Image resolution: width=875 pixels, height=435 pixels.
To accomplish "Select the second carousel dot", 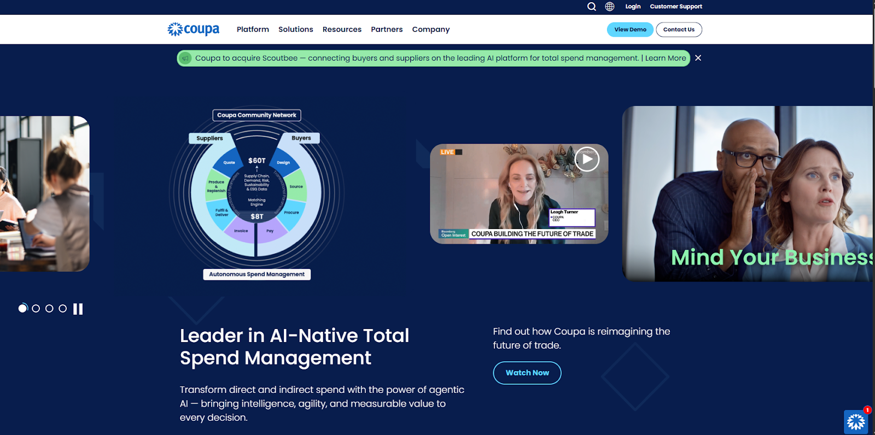I will pos(36,308).
